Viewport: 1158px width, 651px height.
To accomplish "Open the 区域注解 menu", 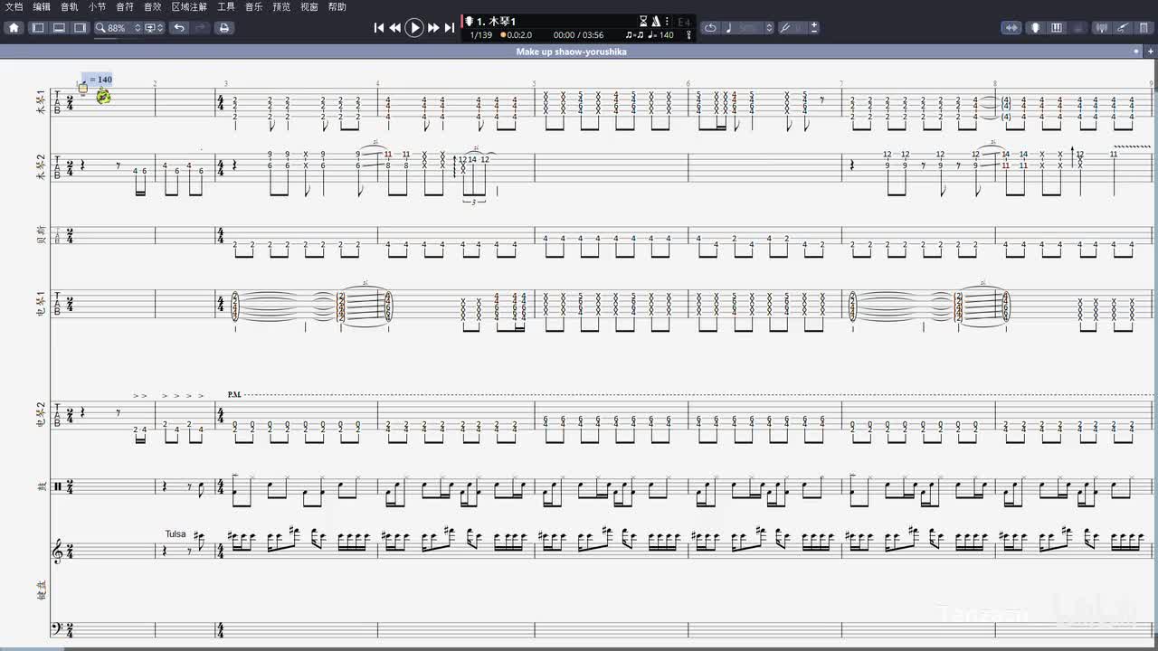I will coord(189,6).
